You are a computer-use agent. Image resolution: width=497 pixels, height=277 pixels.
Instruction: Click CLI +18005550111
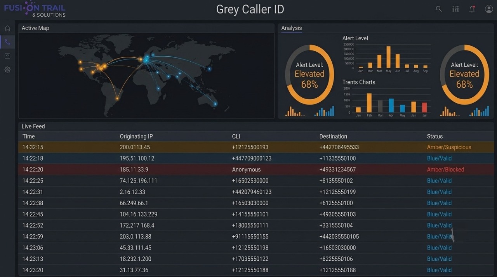(250, 225)
